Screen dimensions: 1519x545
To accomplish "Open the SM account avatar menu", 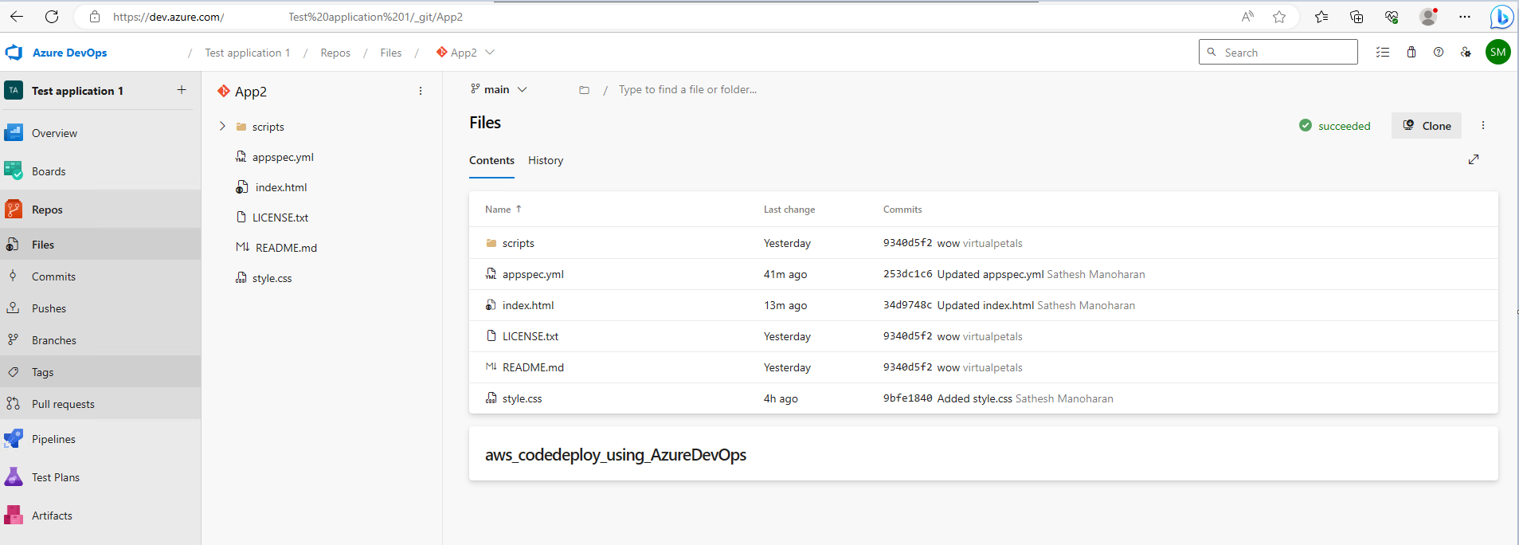I will (1498, 52).
